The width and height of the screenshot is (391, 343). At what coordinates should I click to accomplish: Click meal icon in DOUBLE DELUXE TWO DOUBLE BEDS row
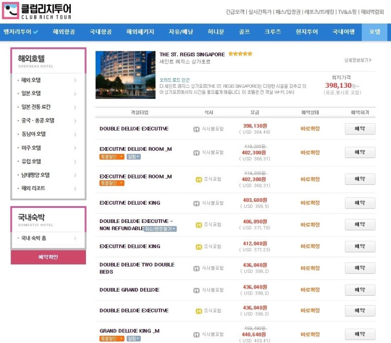pyautogui.click(x=196, y=269)
